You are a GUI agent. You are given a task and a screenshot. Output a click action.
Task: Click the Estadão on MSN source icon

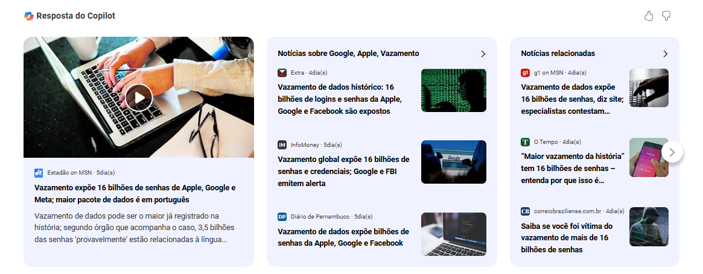click(39, 172)
